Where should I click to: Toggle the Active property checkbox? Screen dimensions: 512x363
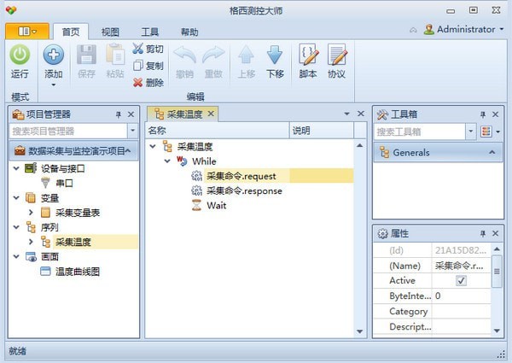click(x=461, y=281)
